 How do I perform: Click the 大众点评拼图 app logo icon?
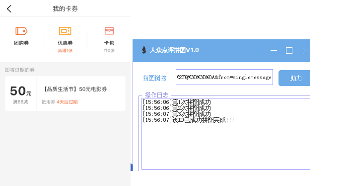144,50
